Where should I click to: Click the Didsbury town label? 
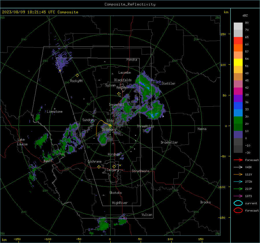pos(109,129)
